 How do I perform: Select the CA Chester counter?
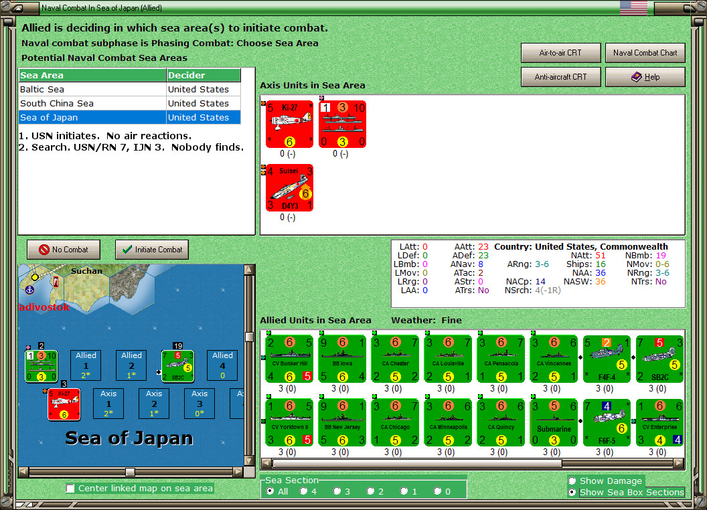[395, 359]
